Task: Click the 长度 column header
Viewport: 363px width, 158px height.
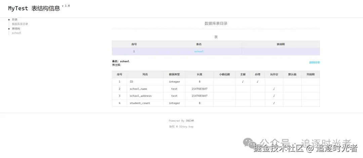Action: point(199,74)
